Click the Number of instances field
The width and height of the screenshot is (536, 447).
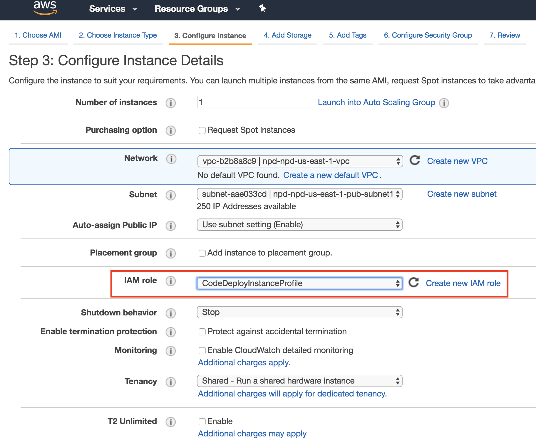pyautogui.click(x=255, y=102)
